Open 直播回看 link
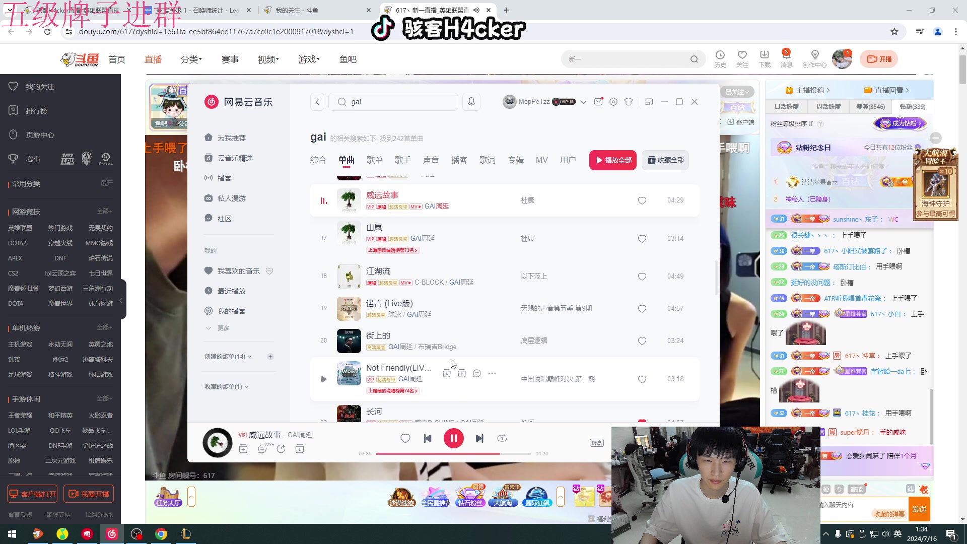 887,90
